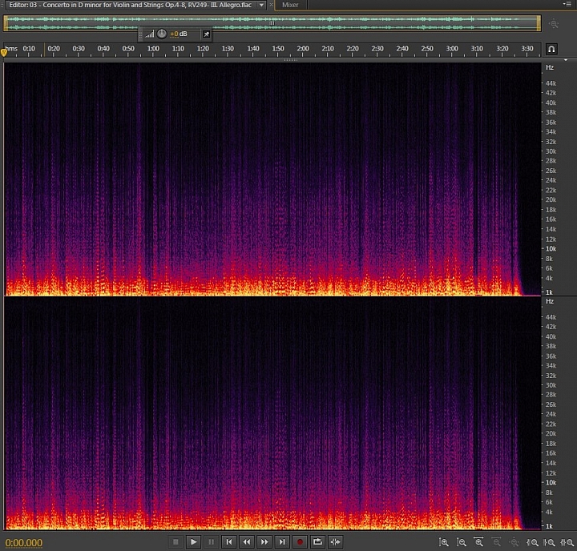Toggle snapping magnet icon
Image resolution: width=577 pixels, height=551 pixels.
[551, 49]
